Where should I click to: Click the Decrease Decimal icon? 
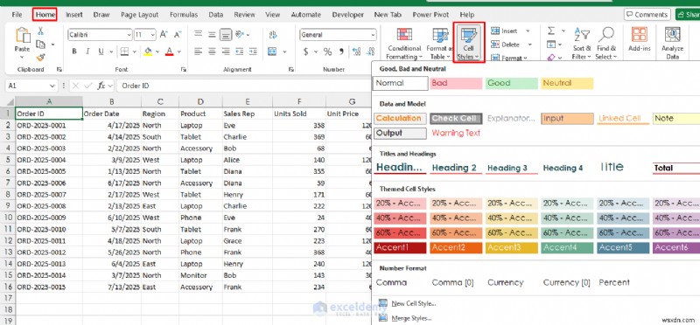(369, 52)
